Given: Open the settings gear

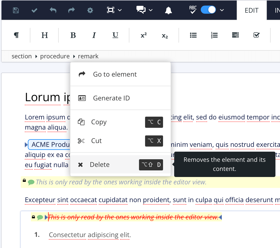Looking at the screenshot, I should (90, 10).
